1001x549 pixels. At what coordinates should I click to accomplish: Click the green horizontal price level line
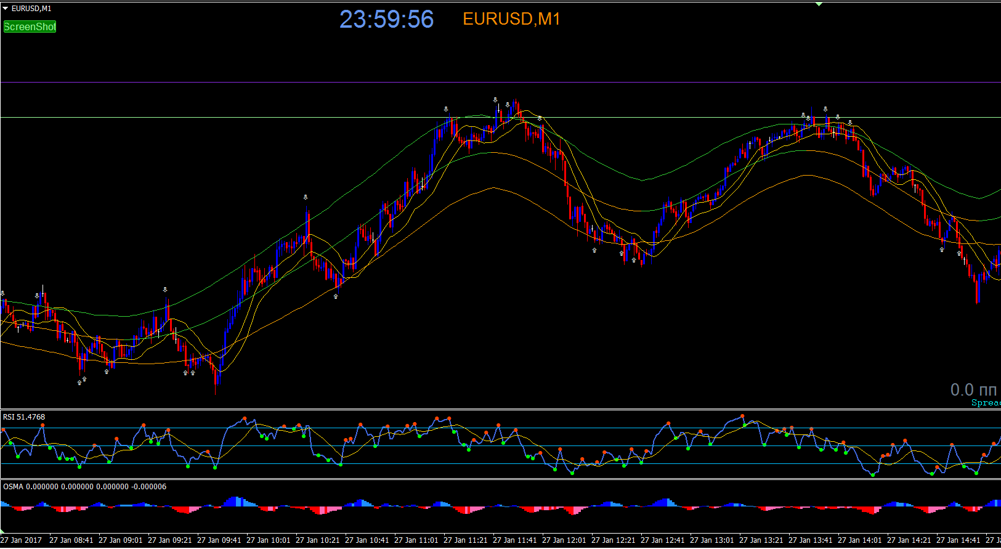[500, 117]
